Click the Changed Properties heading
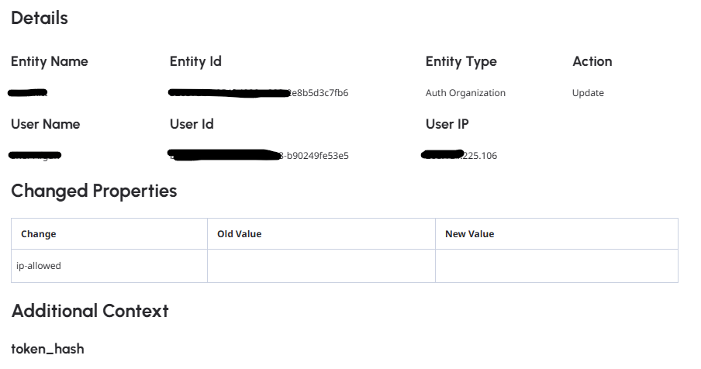 coord(94,191)
